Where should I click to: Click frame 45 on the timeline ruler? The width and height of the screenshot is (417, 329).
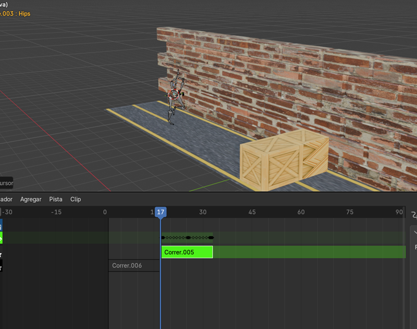[x=252, y=212]
